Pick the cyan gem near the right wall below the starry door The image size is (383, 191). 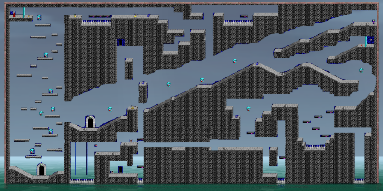(361, 70)
